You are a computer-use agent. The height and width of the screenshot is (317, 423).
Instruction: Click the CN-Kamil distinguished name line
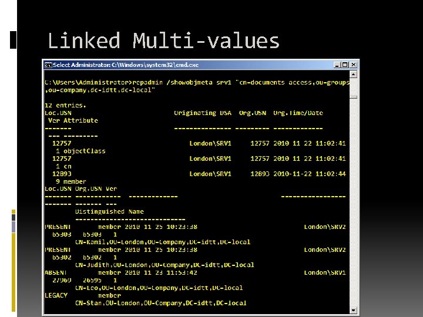click(x=163, y=242)
